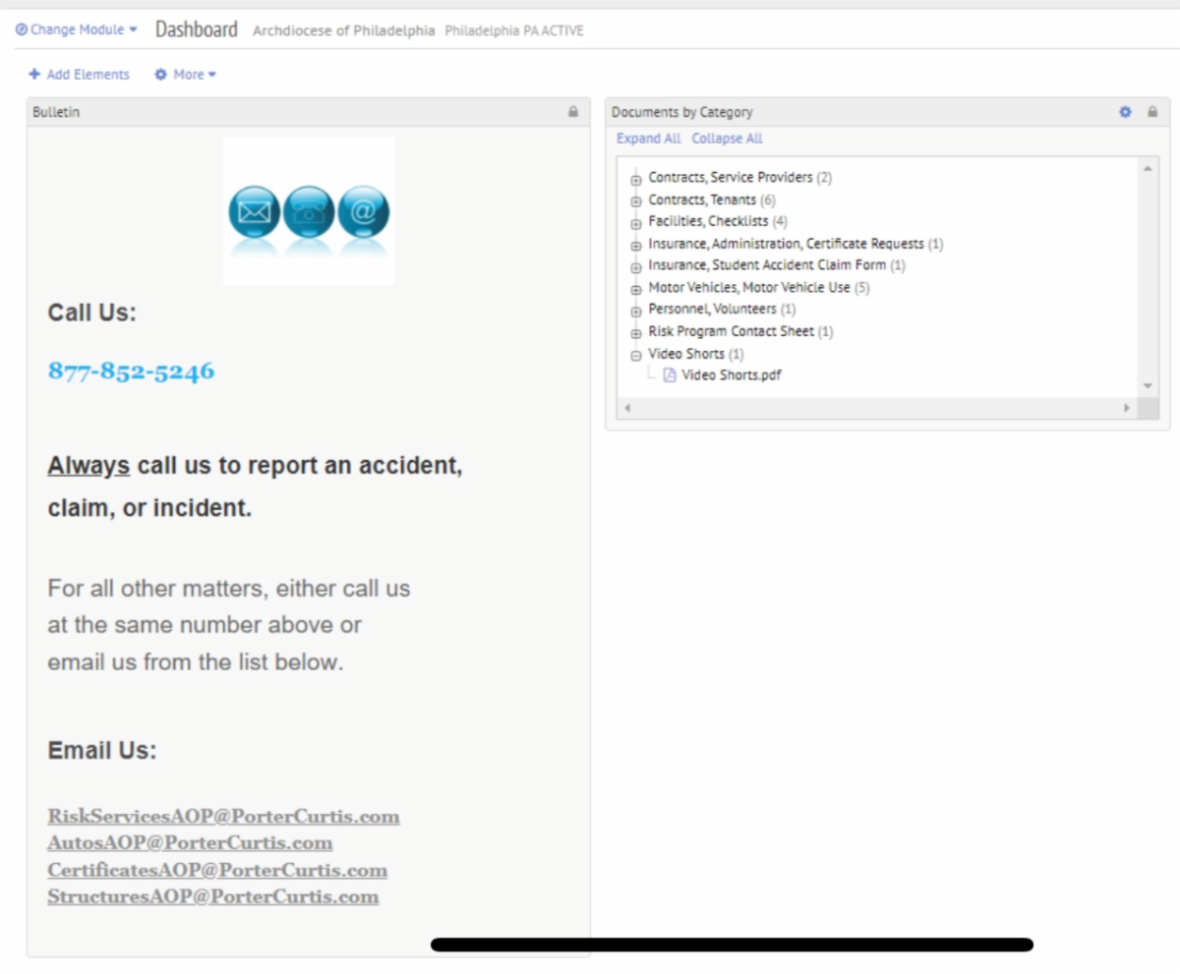Click the Bulletin panel lock icon

click(573, 112)
